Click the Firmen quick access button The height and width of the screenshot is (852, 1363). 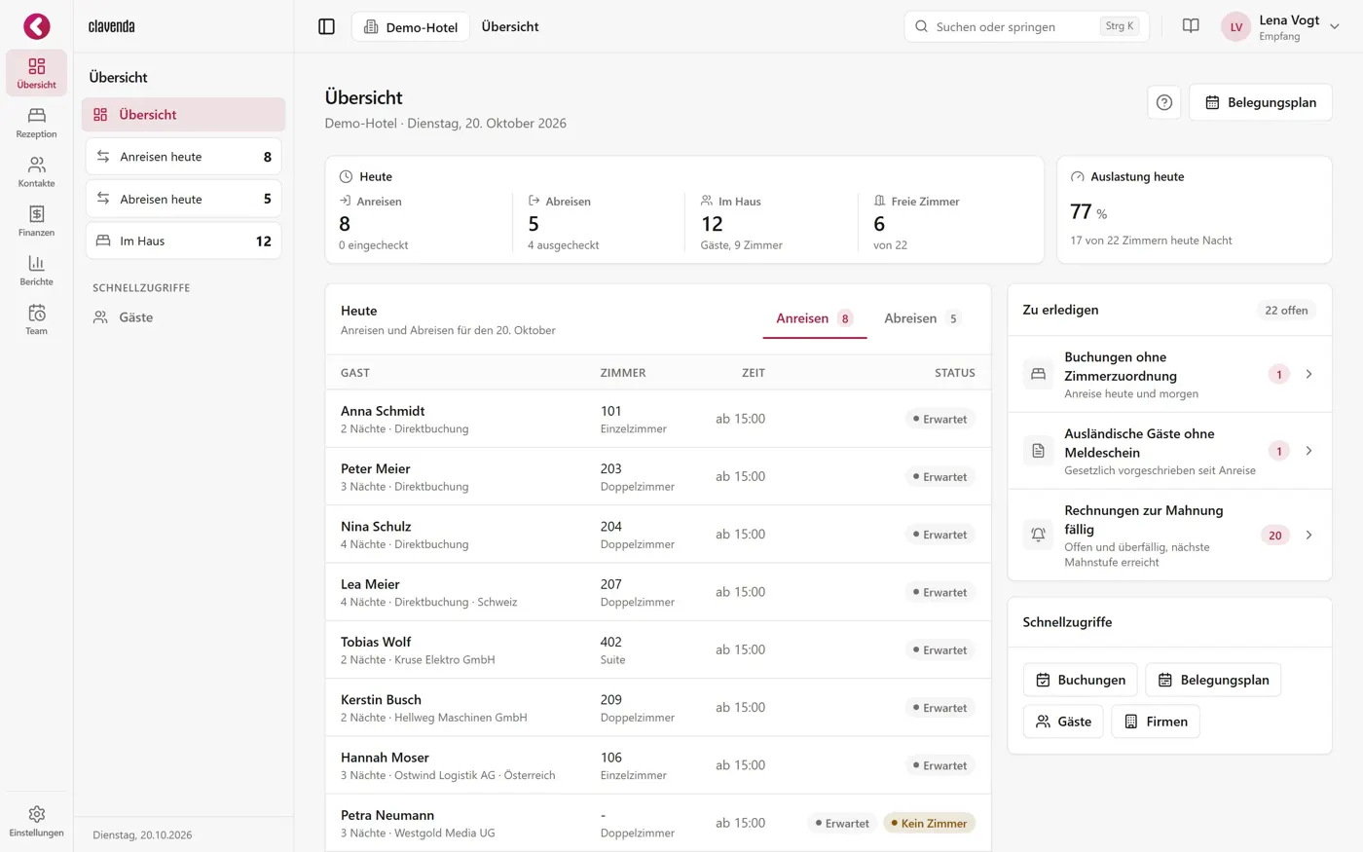coord(1156,722)
